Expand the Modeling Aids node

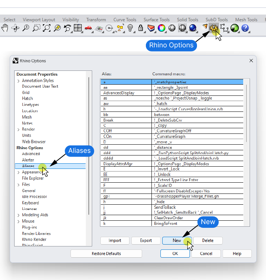tap(18, 215)
